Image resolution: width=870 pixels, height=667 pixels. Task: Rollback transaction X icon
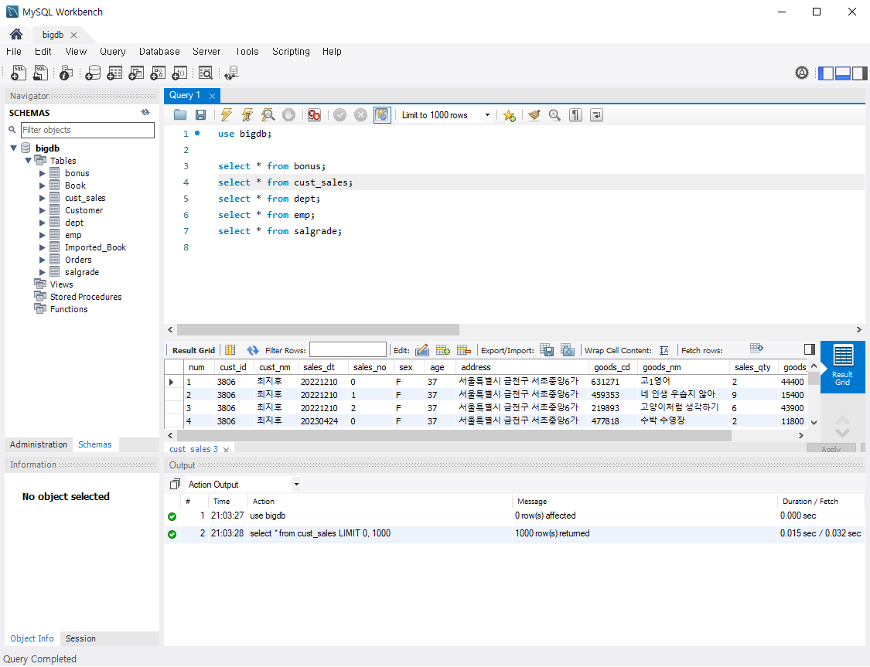coord(360,114)
